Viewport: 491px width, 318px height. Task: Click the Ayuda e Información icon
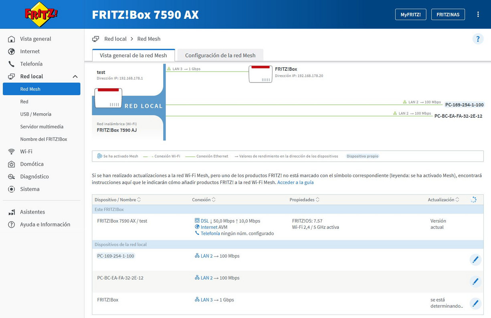tap(12, 224)
